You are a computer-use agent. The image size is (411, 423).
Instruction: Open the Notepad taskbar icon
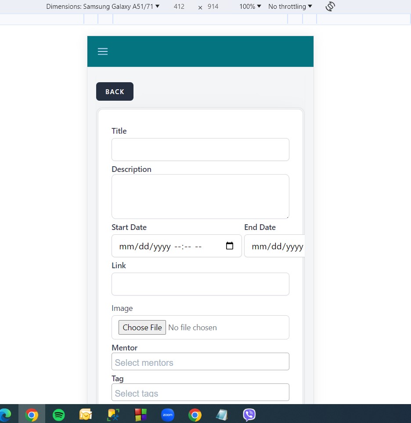[x=222, y=415]
